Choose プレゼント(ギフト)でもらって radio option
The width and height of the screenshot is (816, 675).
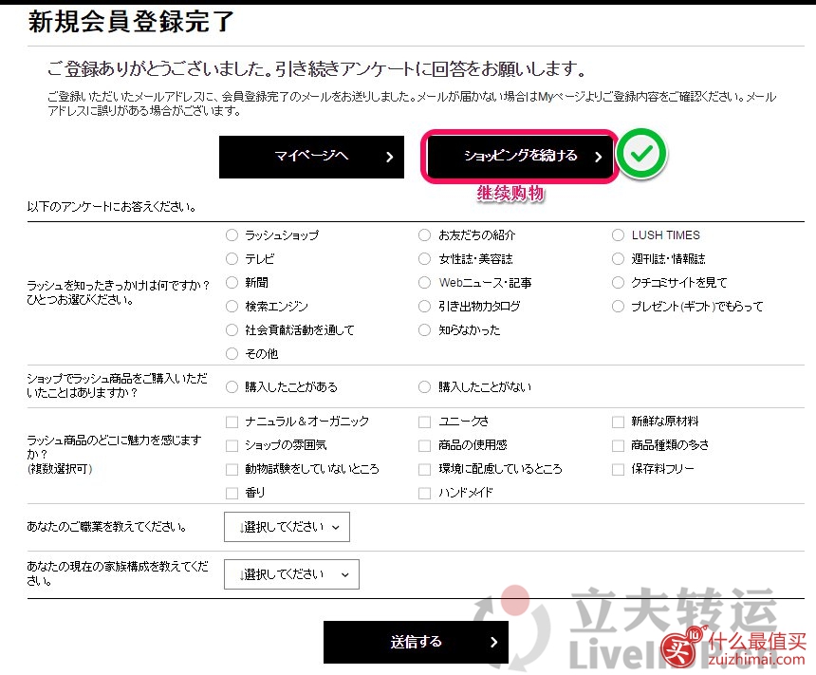[618, 307]
